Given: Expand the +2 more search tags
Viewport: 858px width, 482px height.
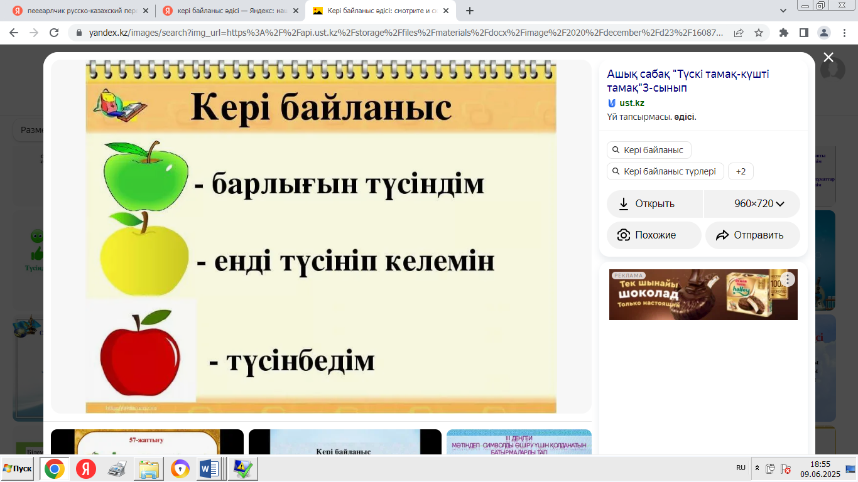Looking at the screenshot, I should pos(741,171).
